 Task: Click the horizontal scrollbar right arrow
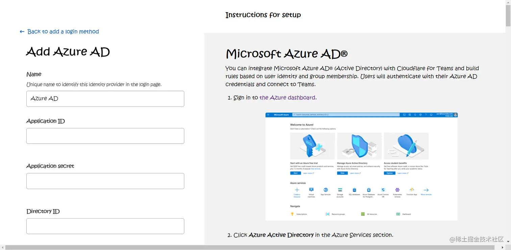click(x=502, y=248)
